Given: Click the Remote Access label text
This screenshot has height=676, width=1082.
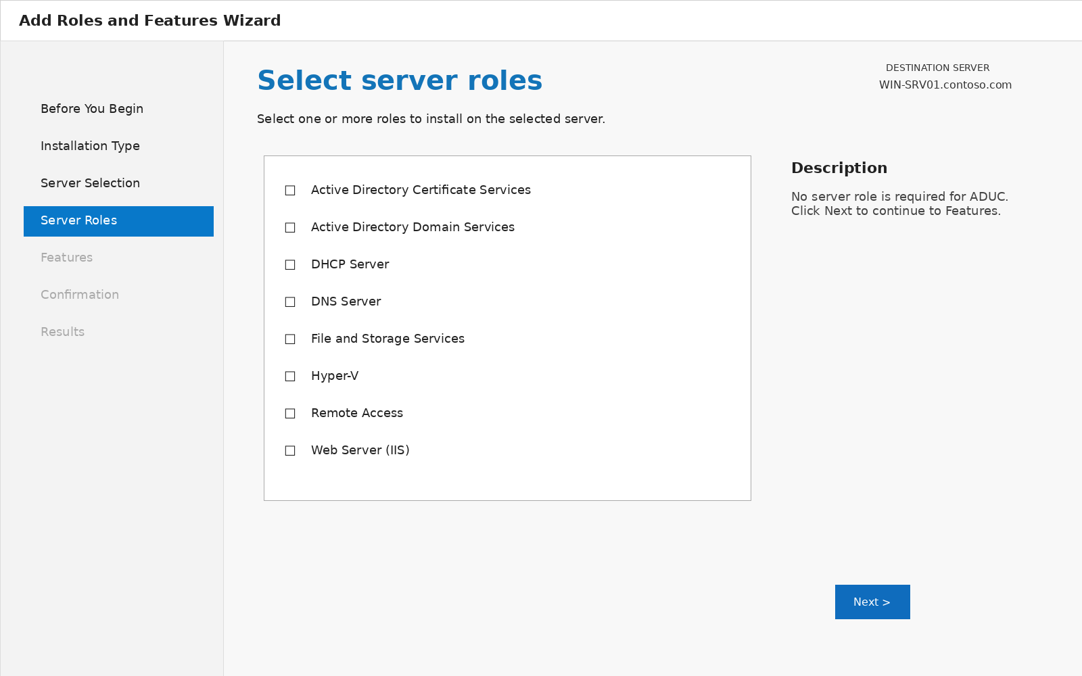Looking at the screenshot, I should (x=357, y=413).
